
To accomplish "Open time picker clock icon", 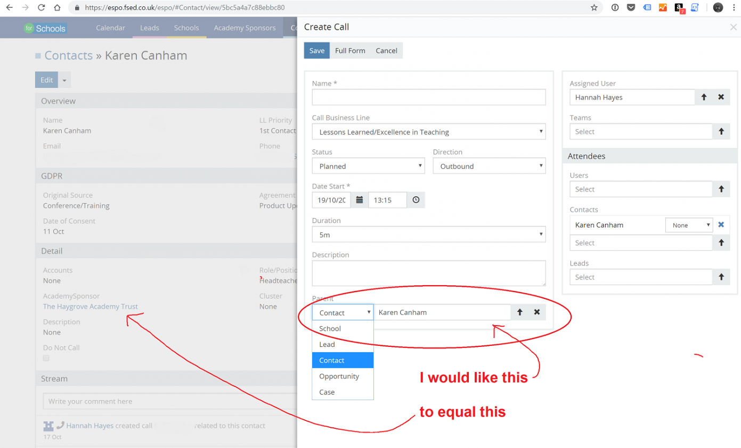I will (416, 200).
